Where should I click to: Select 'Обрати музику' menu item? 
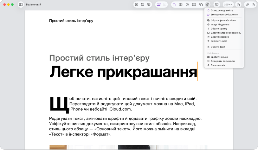(224, 29)
